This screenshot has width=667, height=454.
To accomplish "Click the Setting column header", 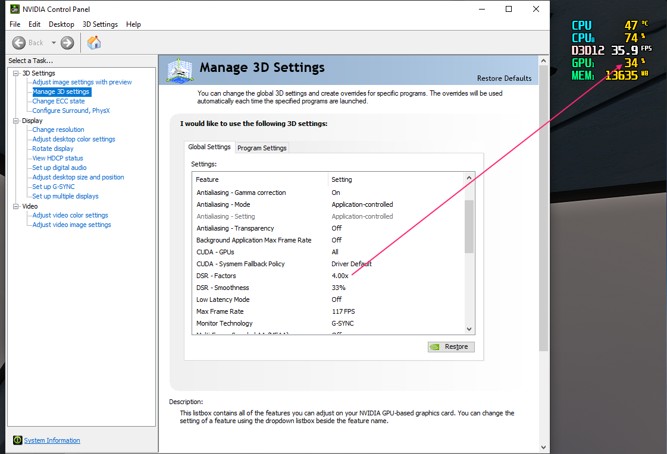I will [396, 179].
